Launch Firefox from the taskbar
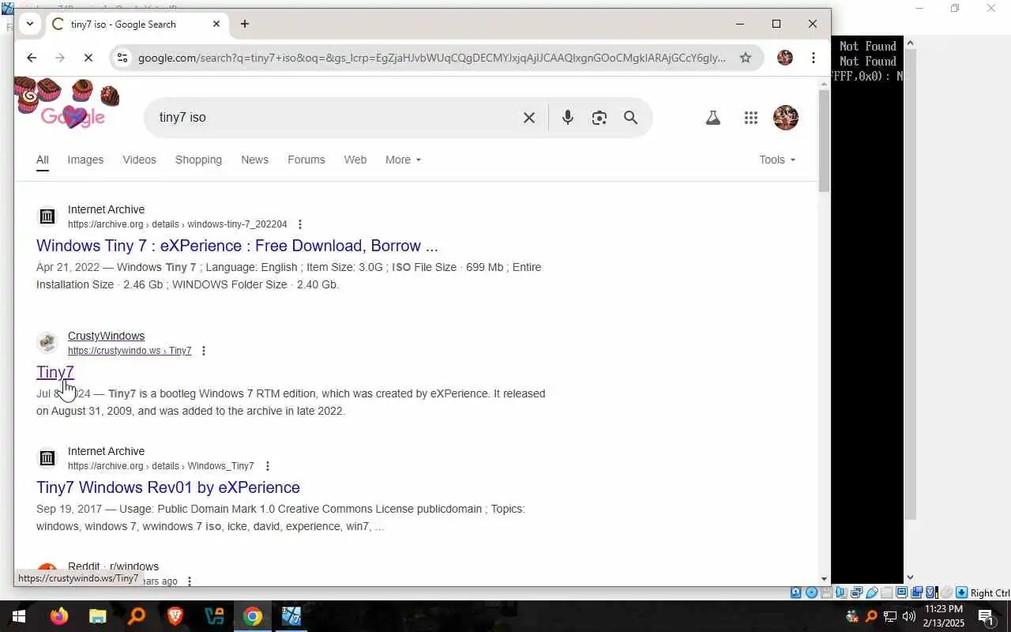 point(59,616)
